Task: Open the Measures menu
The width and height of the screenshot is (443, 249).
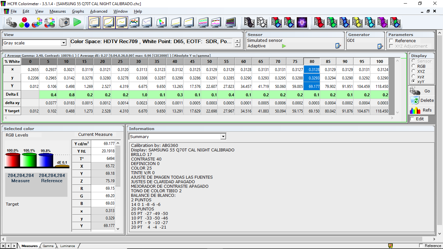Action: point(58,11)
